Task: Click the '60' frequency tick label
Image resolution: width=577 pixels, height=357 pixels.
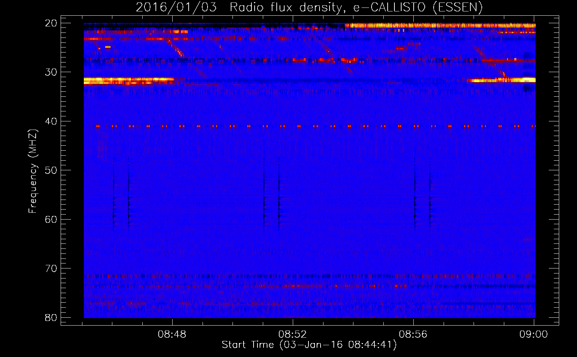Action: click(51, 220)
